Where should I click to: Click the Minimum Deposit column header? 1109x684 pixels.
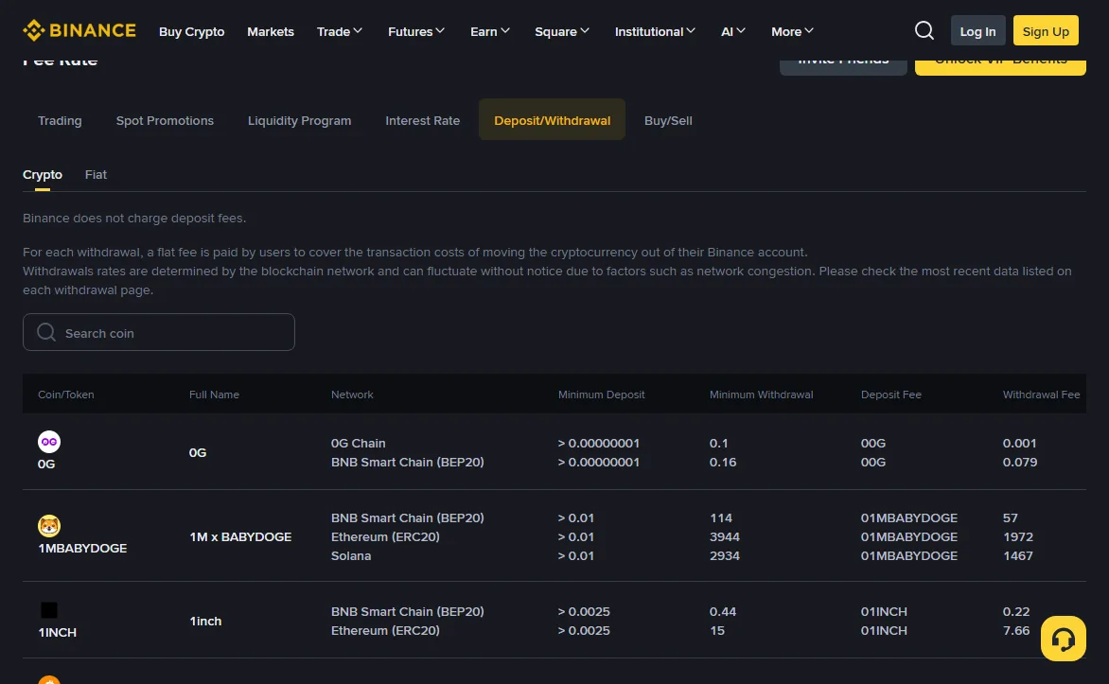[601, 394]
